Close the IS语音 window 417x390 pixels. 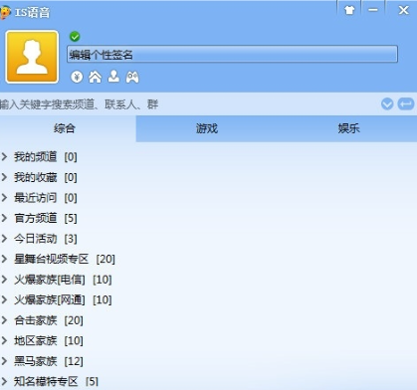coord(403,10)
